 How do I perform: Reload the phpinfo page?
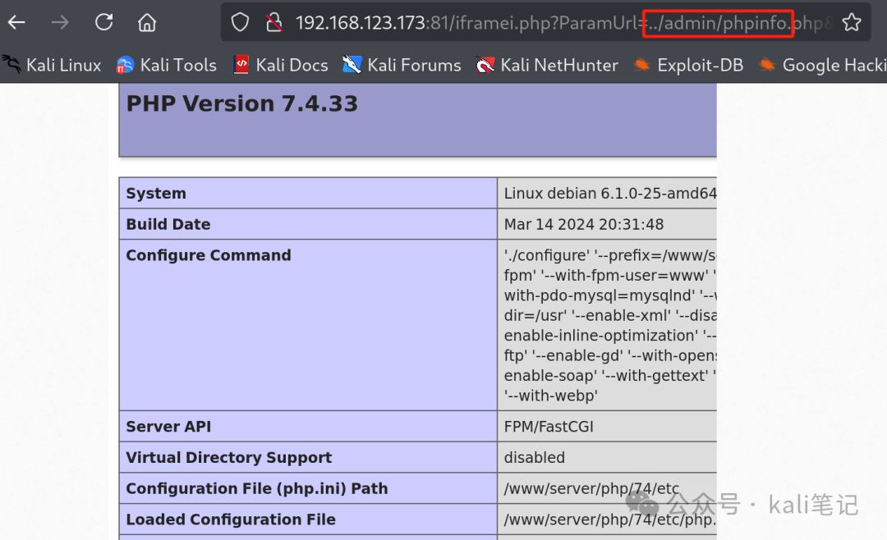103,22
